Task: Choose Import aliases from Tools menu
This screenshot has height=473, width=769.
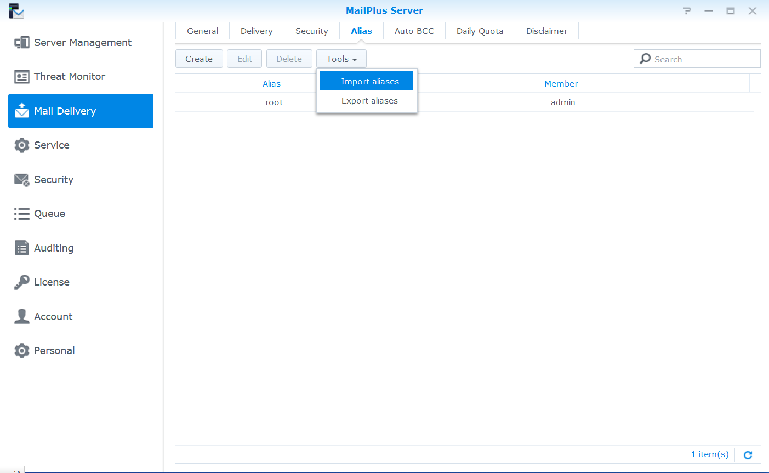Action: tap(367, 81)
